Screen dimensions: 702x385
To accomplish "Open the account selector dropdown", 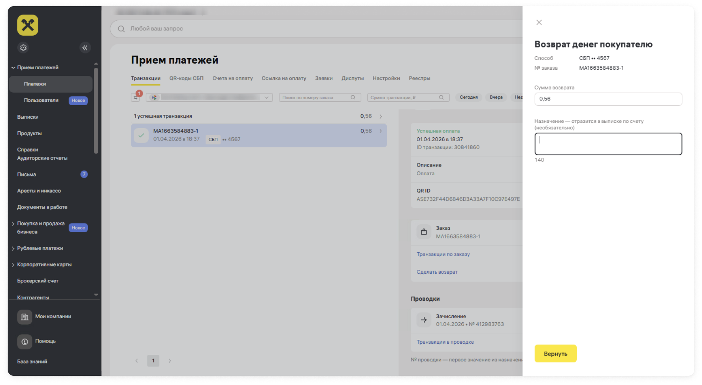I will (x=210, y=98).
